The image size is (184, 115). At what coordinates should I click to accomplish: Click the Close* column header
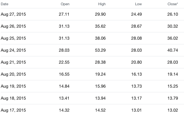173,4
